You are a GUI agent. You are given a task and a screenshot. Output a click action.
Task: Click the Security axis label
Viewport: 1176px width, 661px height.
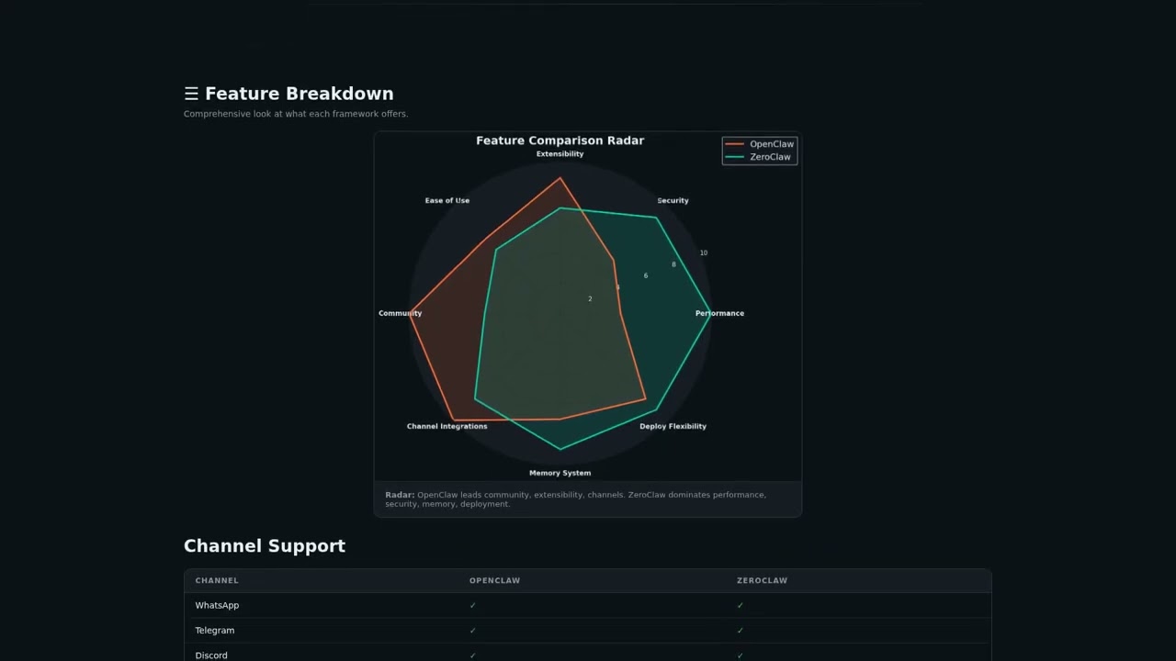pyautogui.click(x=673, y=200)
